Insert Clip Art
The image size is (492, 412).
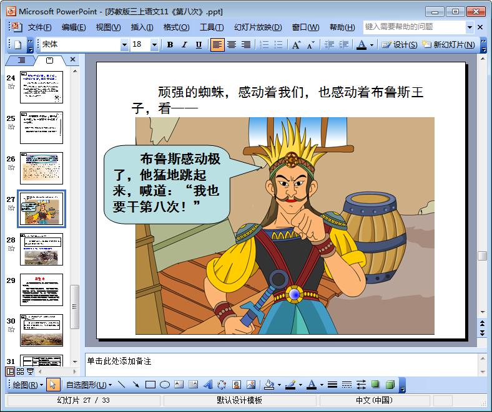tap(237, 385)
